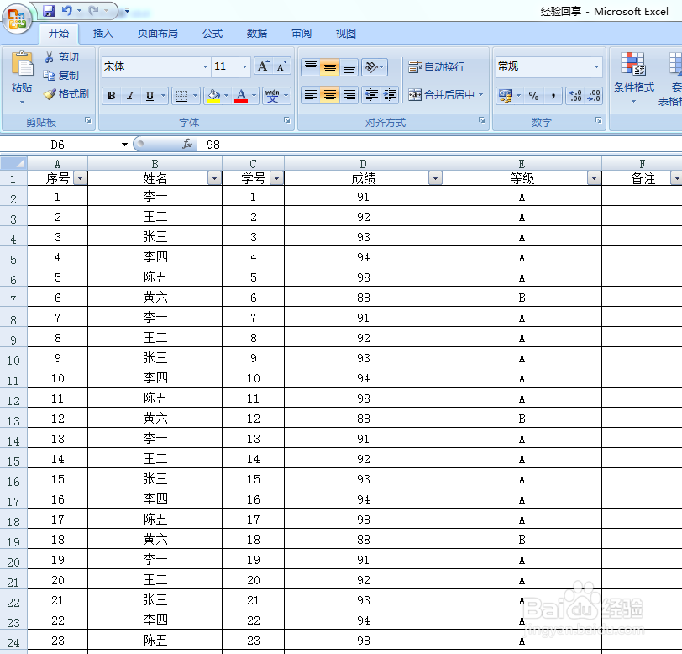Click the select-all corner of the sheet
This screenshot has height=654, width=682.
[x=14, y=163]
